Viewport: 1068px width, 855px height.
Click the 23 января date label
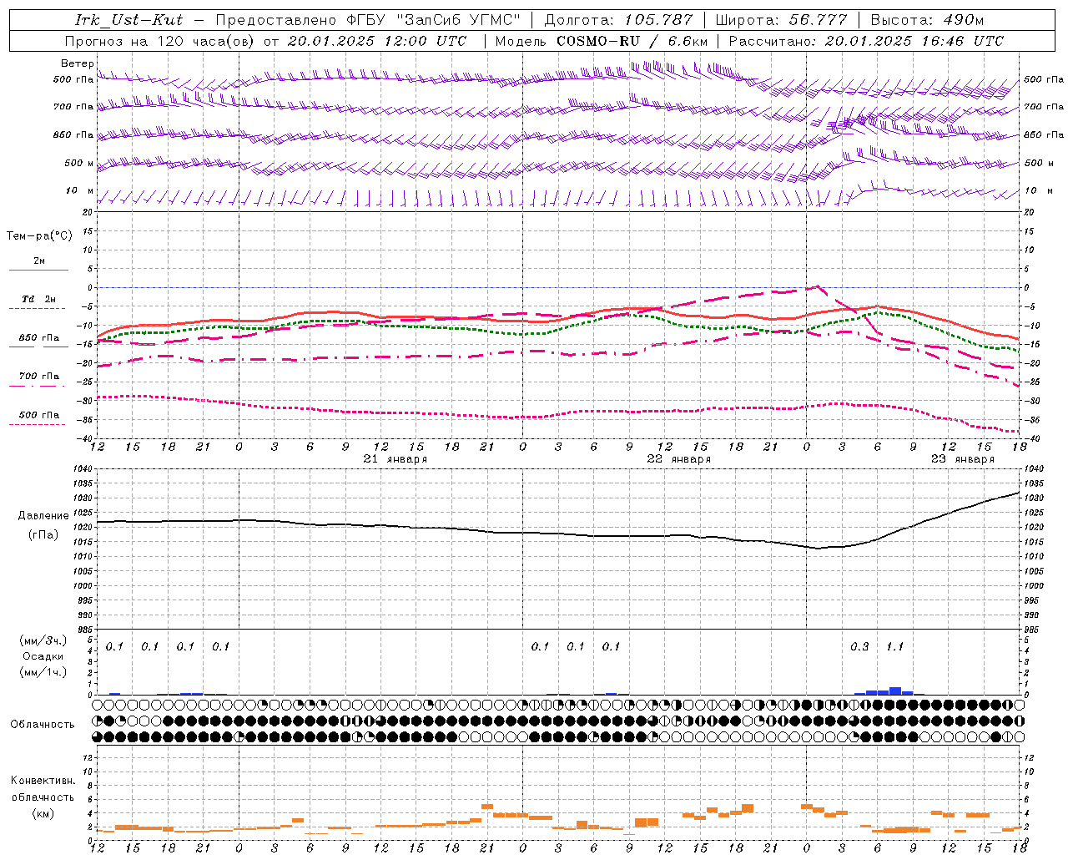pos(963,459)
